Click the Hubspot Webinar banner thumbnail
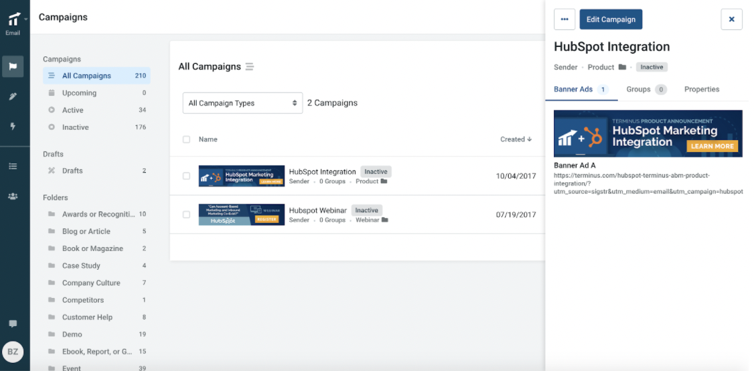Viewport: 754px width, 371px height. 241,214
